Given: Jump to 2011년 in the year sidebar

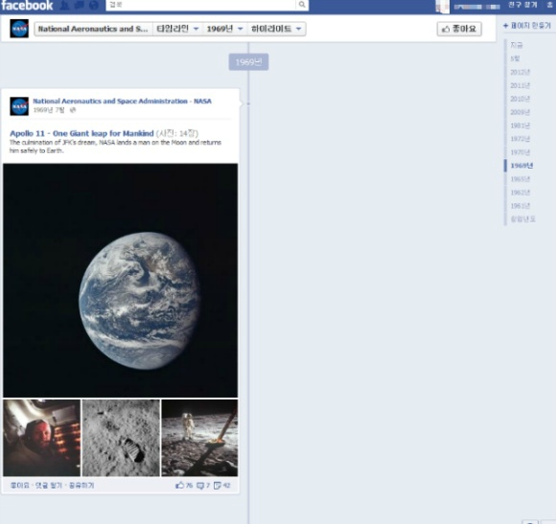Looking at the screenshot, I should pos(520,85).
